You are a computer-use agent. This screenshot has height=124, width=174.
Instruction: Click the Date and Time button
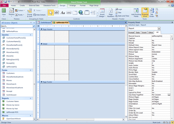click(122, 16)
